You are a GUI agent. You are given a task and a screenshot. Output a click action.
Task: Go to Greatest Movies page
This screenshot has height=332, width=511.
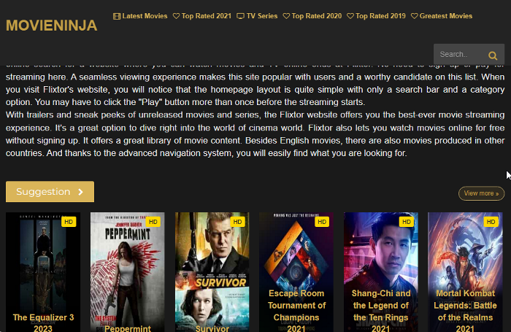(x=442, y=16)
